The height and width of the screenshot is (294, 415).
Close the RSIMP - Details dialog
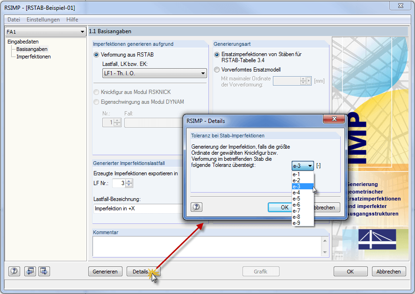(x=334, y=119)
